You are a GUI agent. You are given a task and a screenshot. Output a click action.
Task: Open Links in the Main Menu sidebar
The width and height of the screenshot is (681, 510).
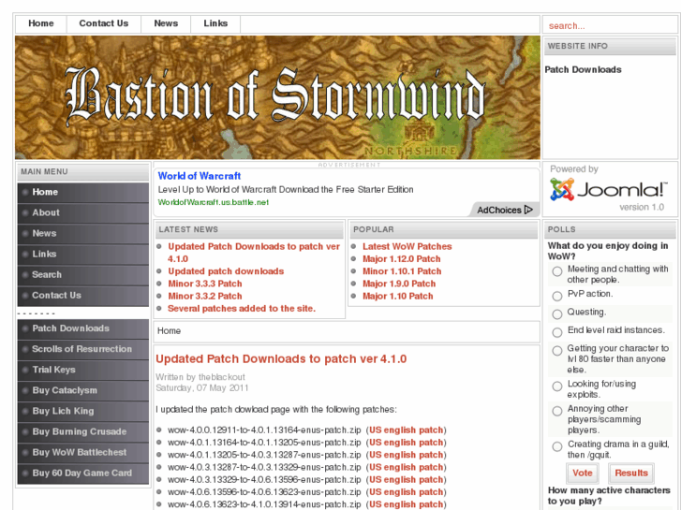coord(83,255)
